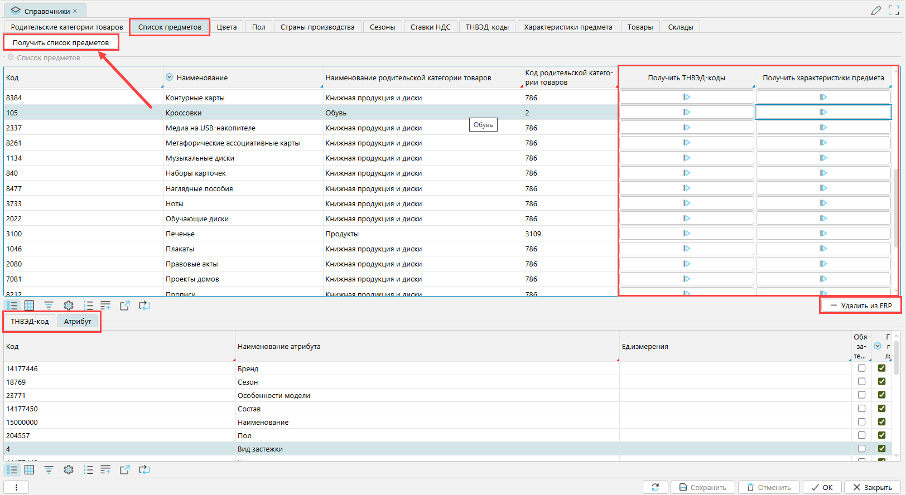Run Получить ТНВЭД-коды for Кроссовки row
This screenshot has width=906, height=495.
(x=687, y=113)
